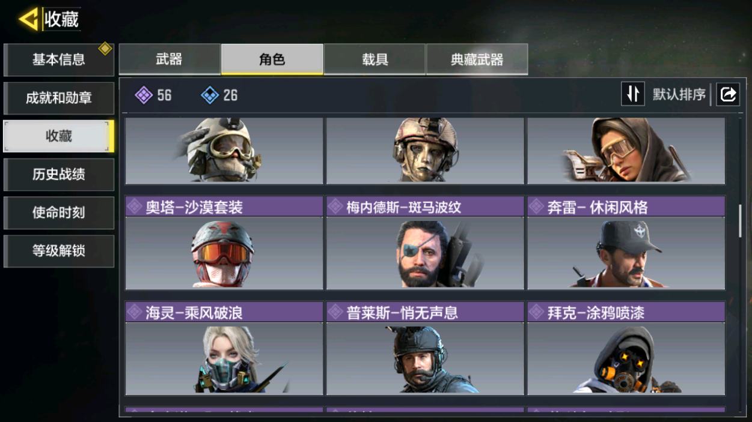The height and width of the screenshot is (422, 752).
Task: Select the 海灵-乘风破浪 character thumbnail
Action: [224, 348]
